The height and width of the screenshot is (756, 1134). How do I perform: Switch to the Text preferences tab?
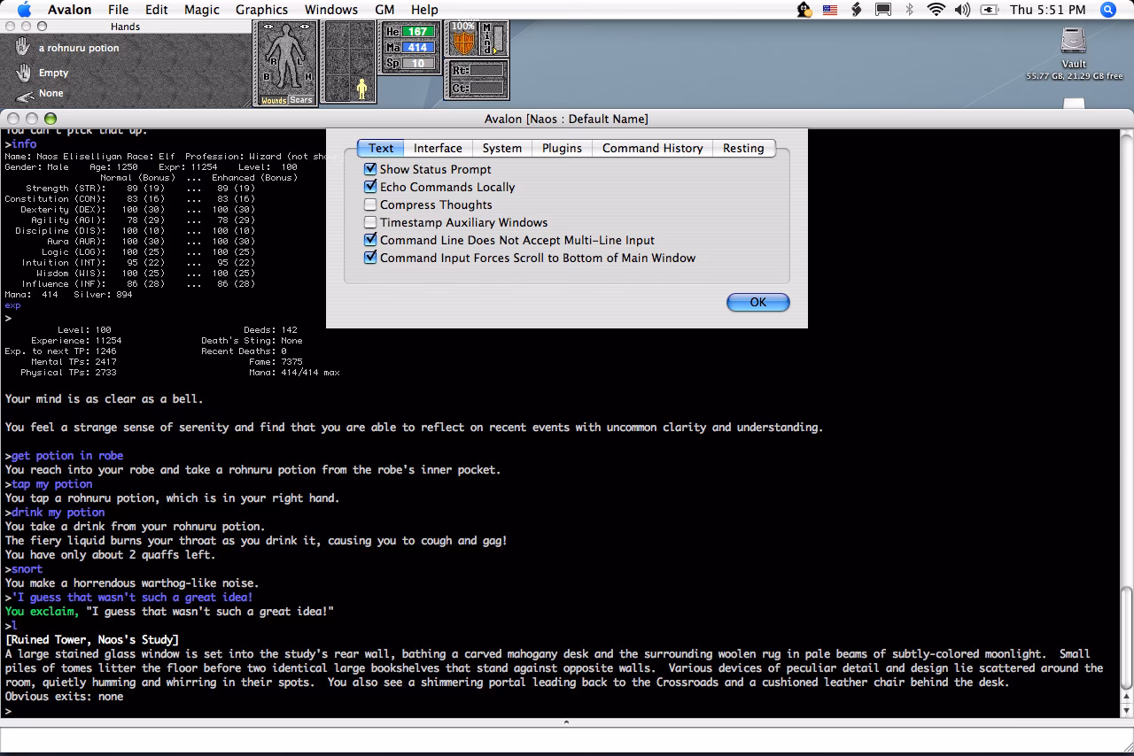tap(381, 148)
